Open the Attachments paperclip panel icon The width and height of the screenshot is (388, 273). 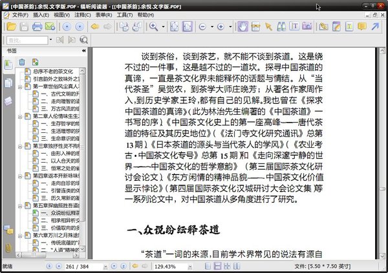pos(8,248)
